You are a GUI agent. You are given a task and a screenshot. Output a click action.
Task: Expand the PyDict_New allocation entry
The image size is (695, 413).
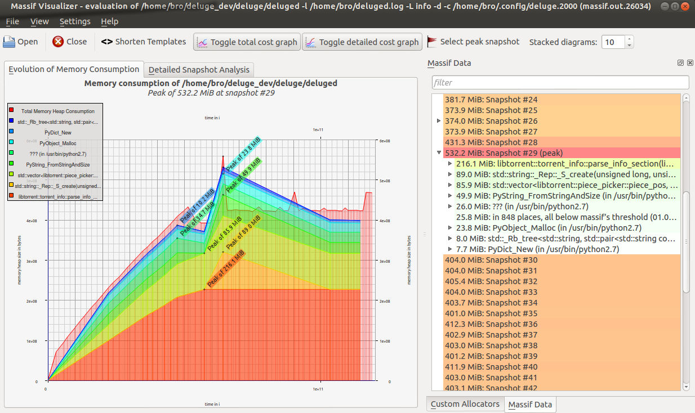(x=450, y=249)
